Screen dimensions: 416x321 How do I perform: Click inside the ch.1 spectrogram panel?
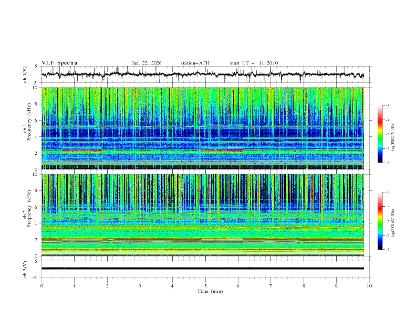[x=202, y=128]
